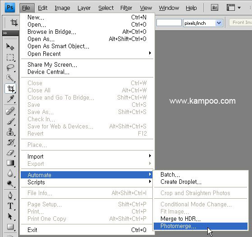Open dropdown arrow next to View Extras

point(239,8)
